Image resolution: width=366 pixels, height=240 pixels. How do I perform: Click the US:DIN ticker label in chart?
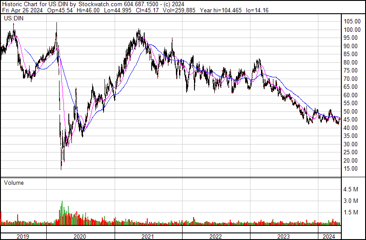coord(14,18)
